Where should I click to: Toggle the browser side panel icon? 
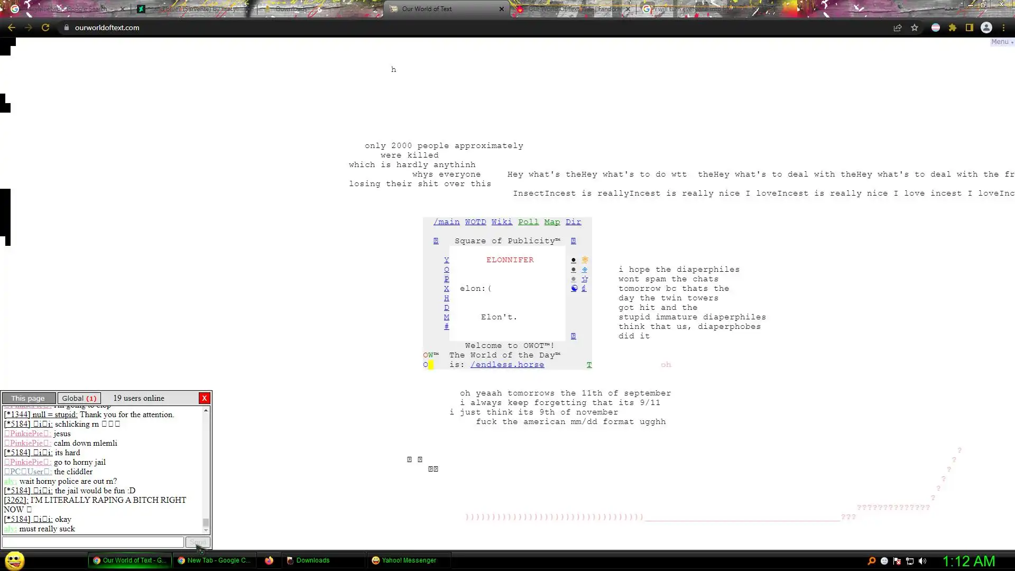click(x=970, y=27)
